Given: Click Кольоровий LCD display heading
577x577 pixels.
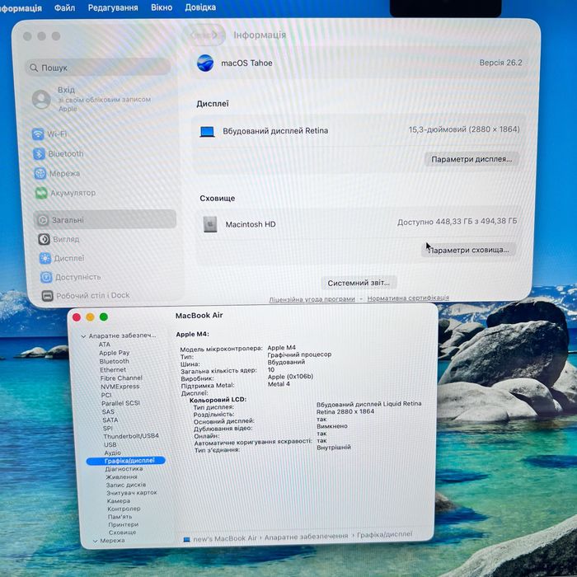Looking at the screenshot, I should coord(218,400).
